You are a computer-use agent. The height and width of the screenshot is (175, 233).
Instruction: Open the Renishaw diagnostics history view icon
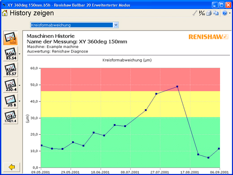[x=11, y=38]
